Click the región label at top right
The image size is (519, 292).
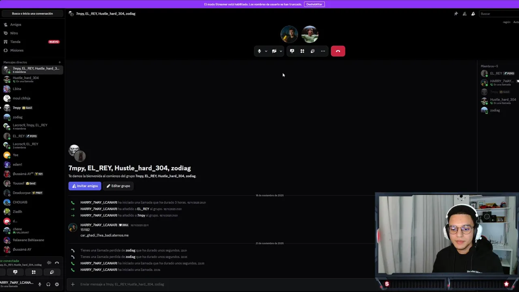(506, 22)
